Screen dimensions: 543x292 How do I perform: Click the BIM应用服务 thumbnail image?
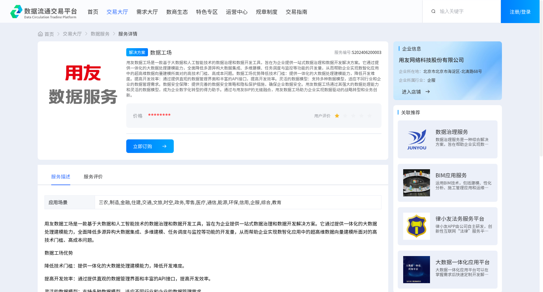pos(416,183)
